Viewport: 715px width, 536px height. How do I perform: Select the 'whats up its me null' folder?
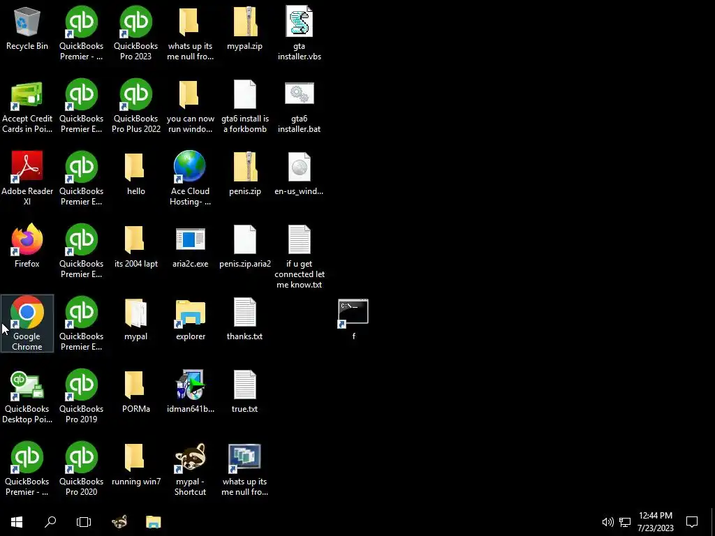pyautogui.click(x=190, y=33)
